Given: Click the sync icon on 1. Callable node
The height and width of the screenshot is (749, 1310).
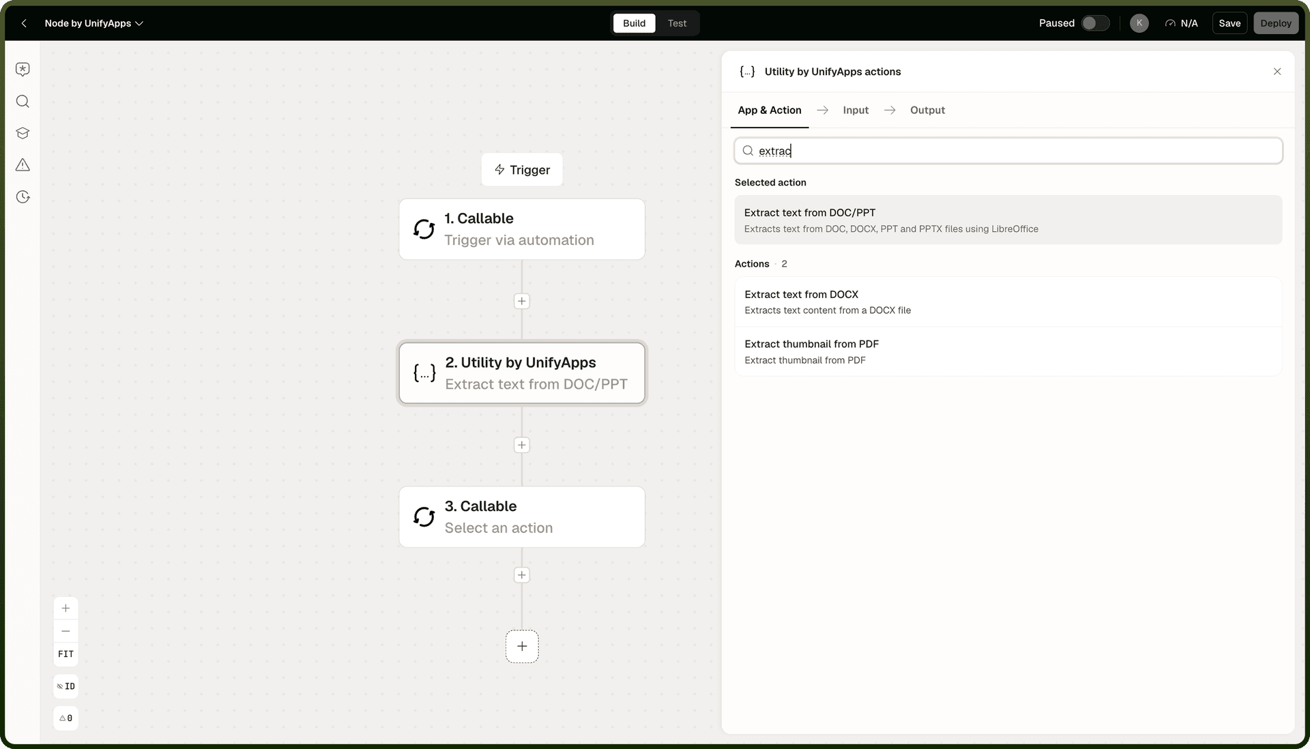Looking at the screenshot, I should coord(424,229).
